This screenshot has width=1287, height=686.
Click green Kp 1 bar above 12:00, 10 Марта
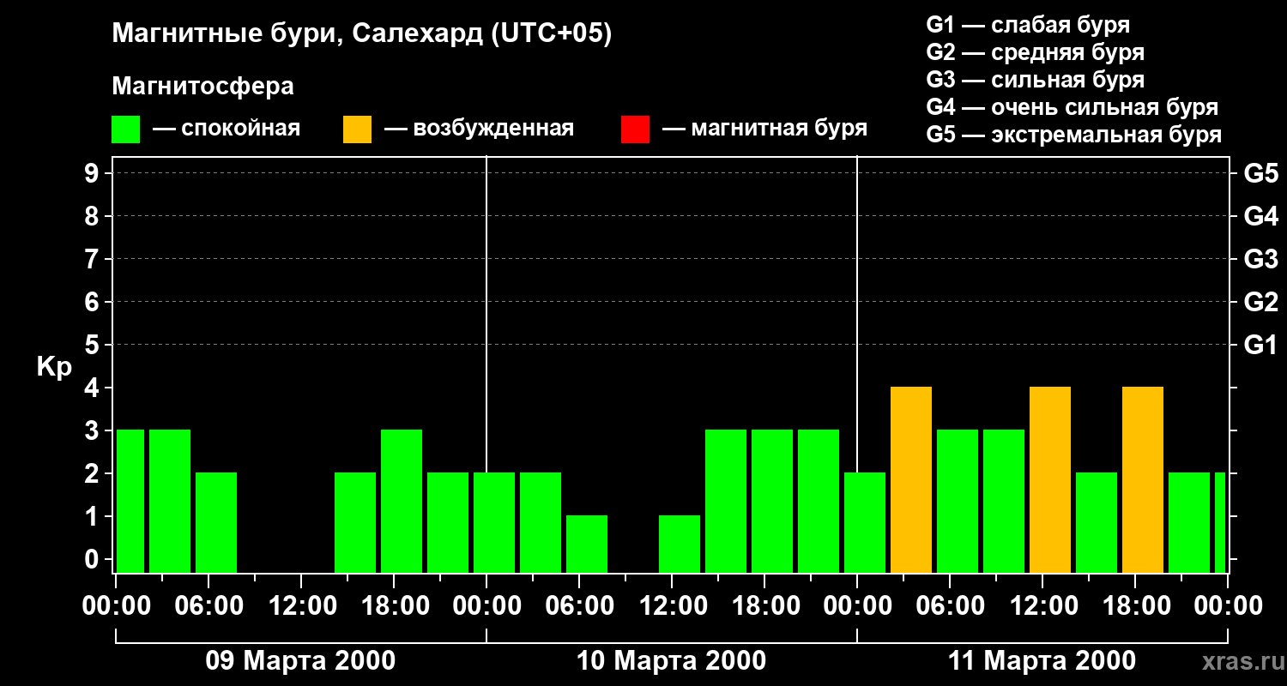[680, 545]
